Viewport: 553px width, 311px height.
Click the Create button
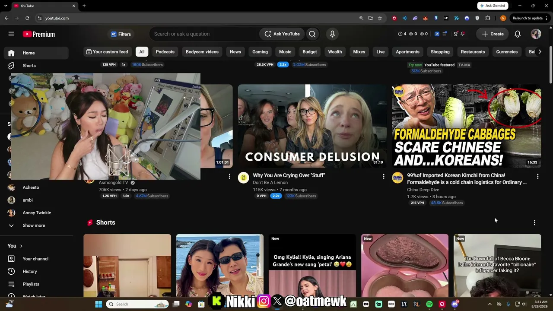[493, 34]
